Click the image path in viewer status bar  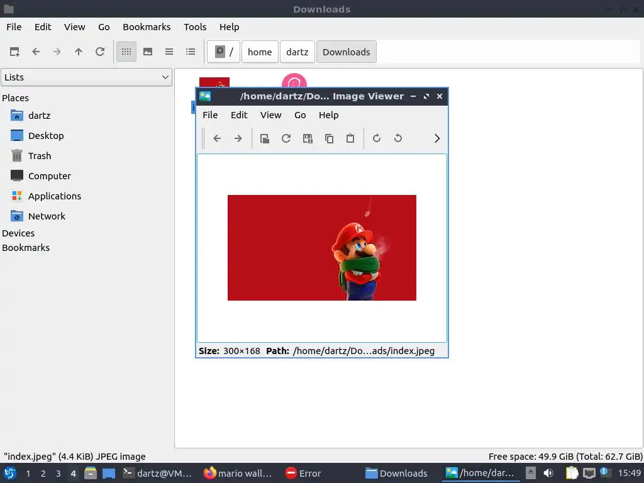[x=364, y=351]
